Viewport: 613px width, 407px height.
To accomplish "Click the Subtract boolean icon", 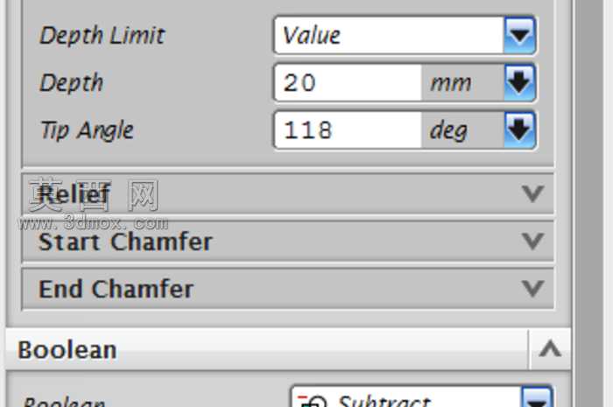I will coord(312,402).
